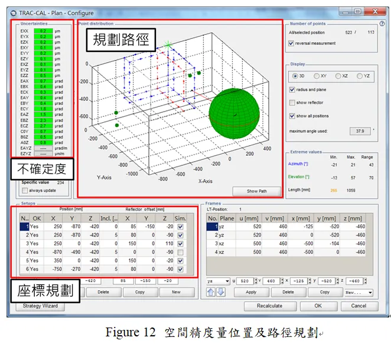
Task: Click the x input field showing -125
Action: pos(299,281)
